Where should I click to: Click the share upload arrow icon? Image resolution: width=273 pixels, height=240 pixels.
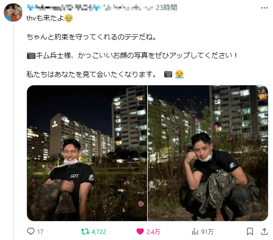click(264, 232)
